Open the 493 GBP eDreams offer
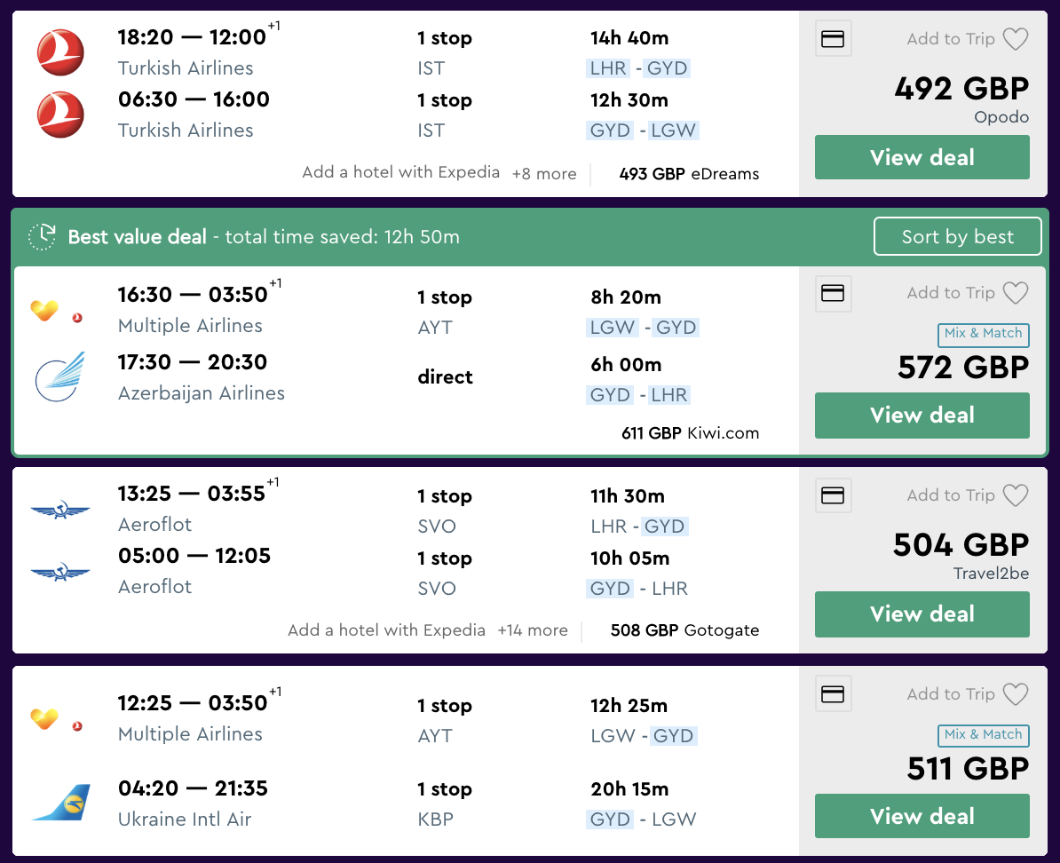 [x=689, y=174]
